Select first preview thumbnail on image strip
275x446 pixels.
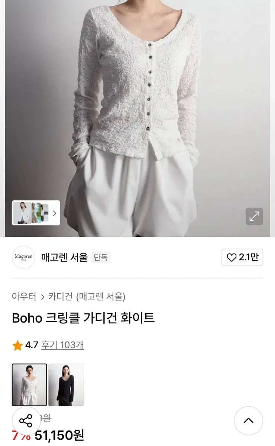coord(22,213)
